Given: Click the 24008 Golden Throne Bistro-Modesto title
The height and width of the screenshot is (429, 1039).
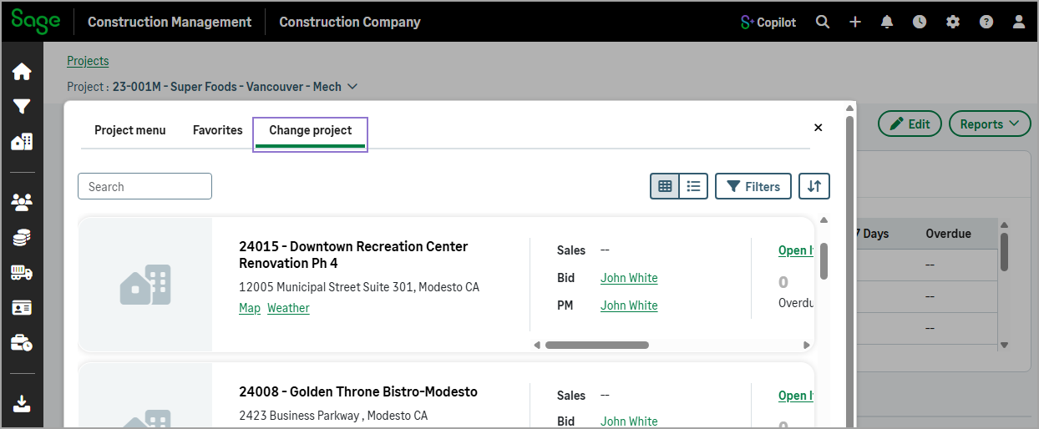Looking at the screenshot, I should pos(358,391).
